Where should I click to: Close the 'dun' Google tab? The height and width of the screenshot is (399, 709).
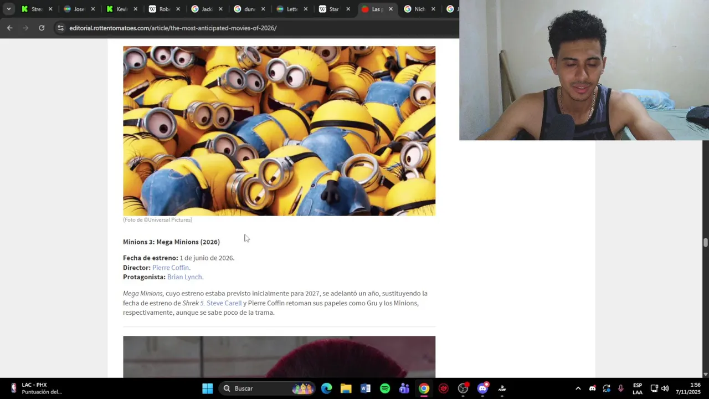point(263,9)
